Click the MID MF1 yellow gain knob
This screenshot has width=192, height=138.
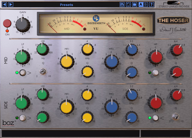(x=67, y=62)
